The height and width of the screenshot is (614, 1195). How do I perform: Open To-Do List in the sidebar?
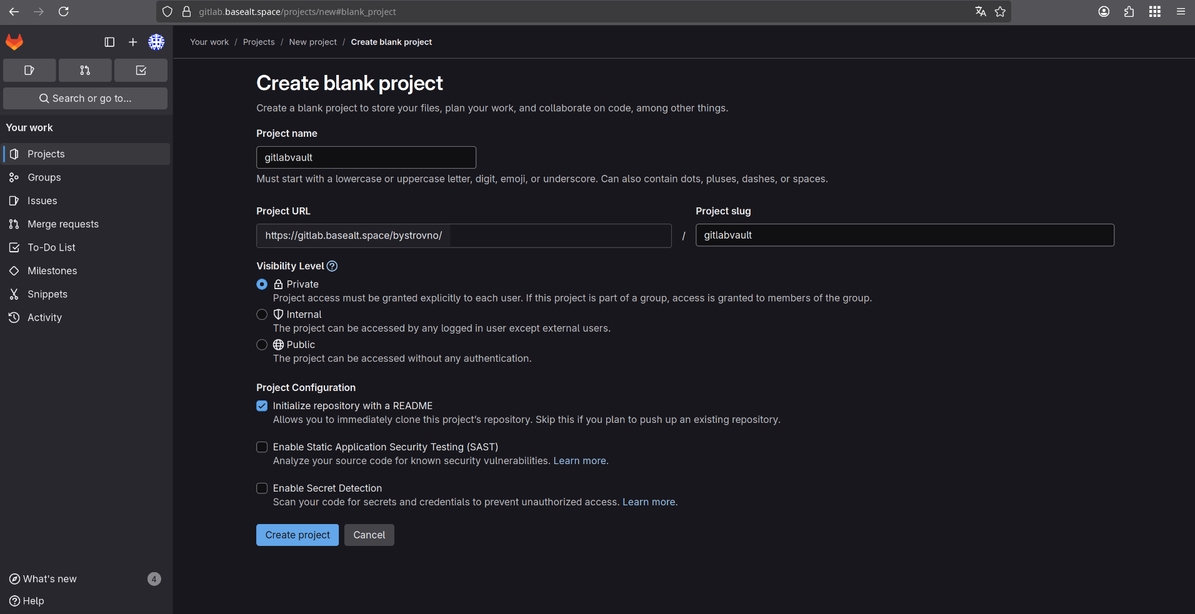tap(86, 247)
